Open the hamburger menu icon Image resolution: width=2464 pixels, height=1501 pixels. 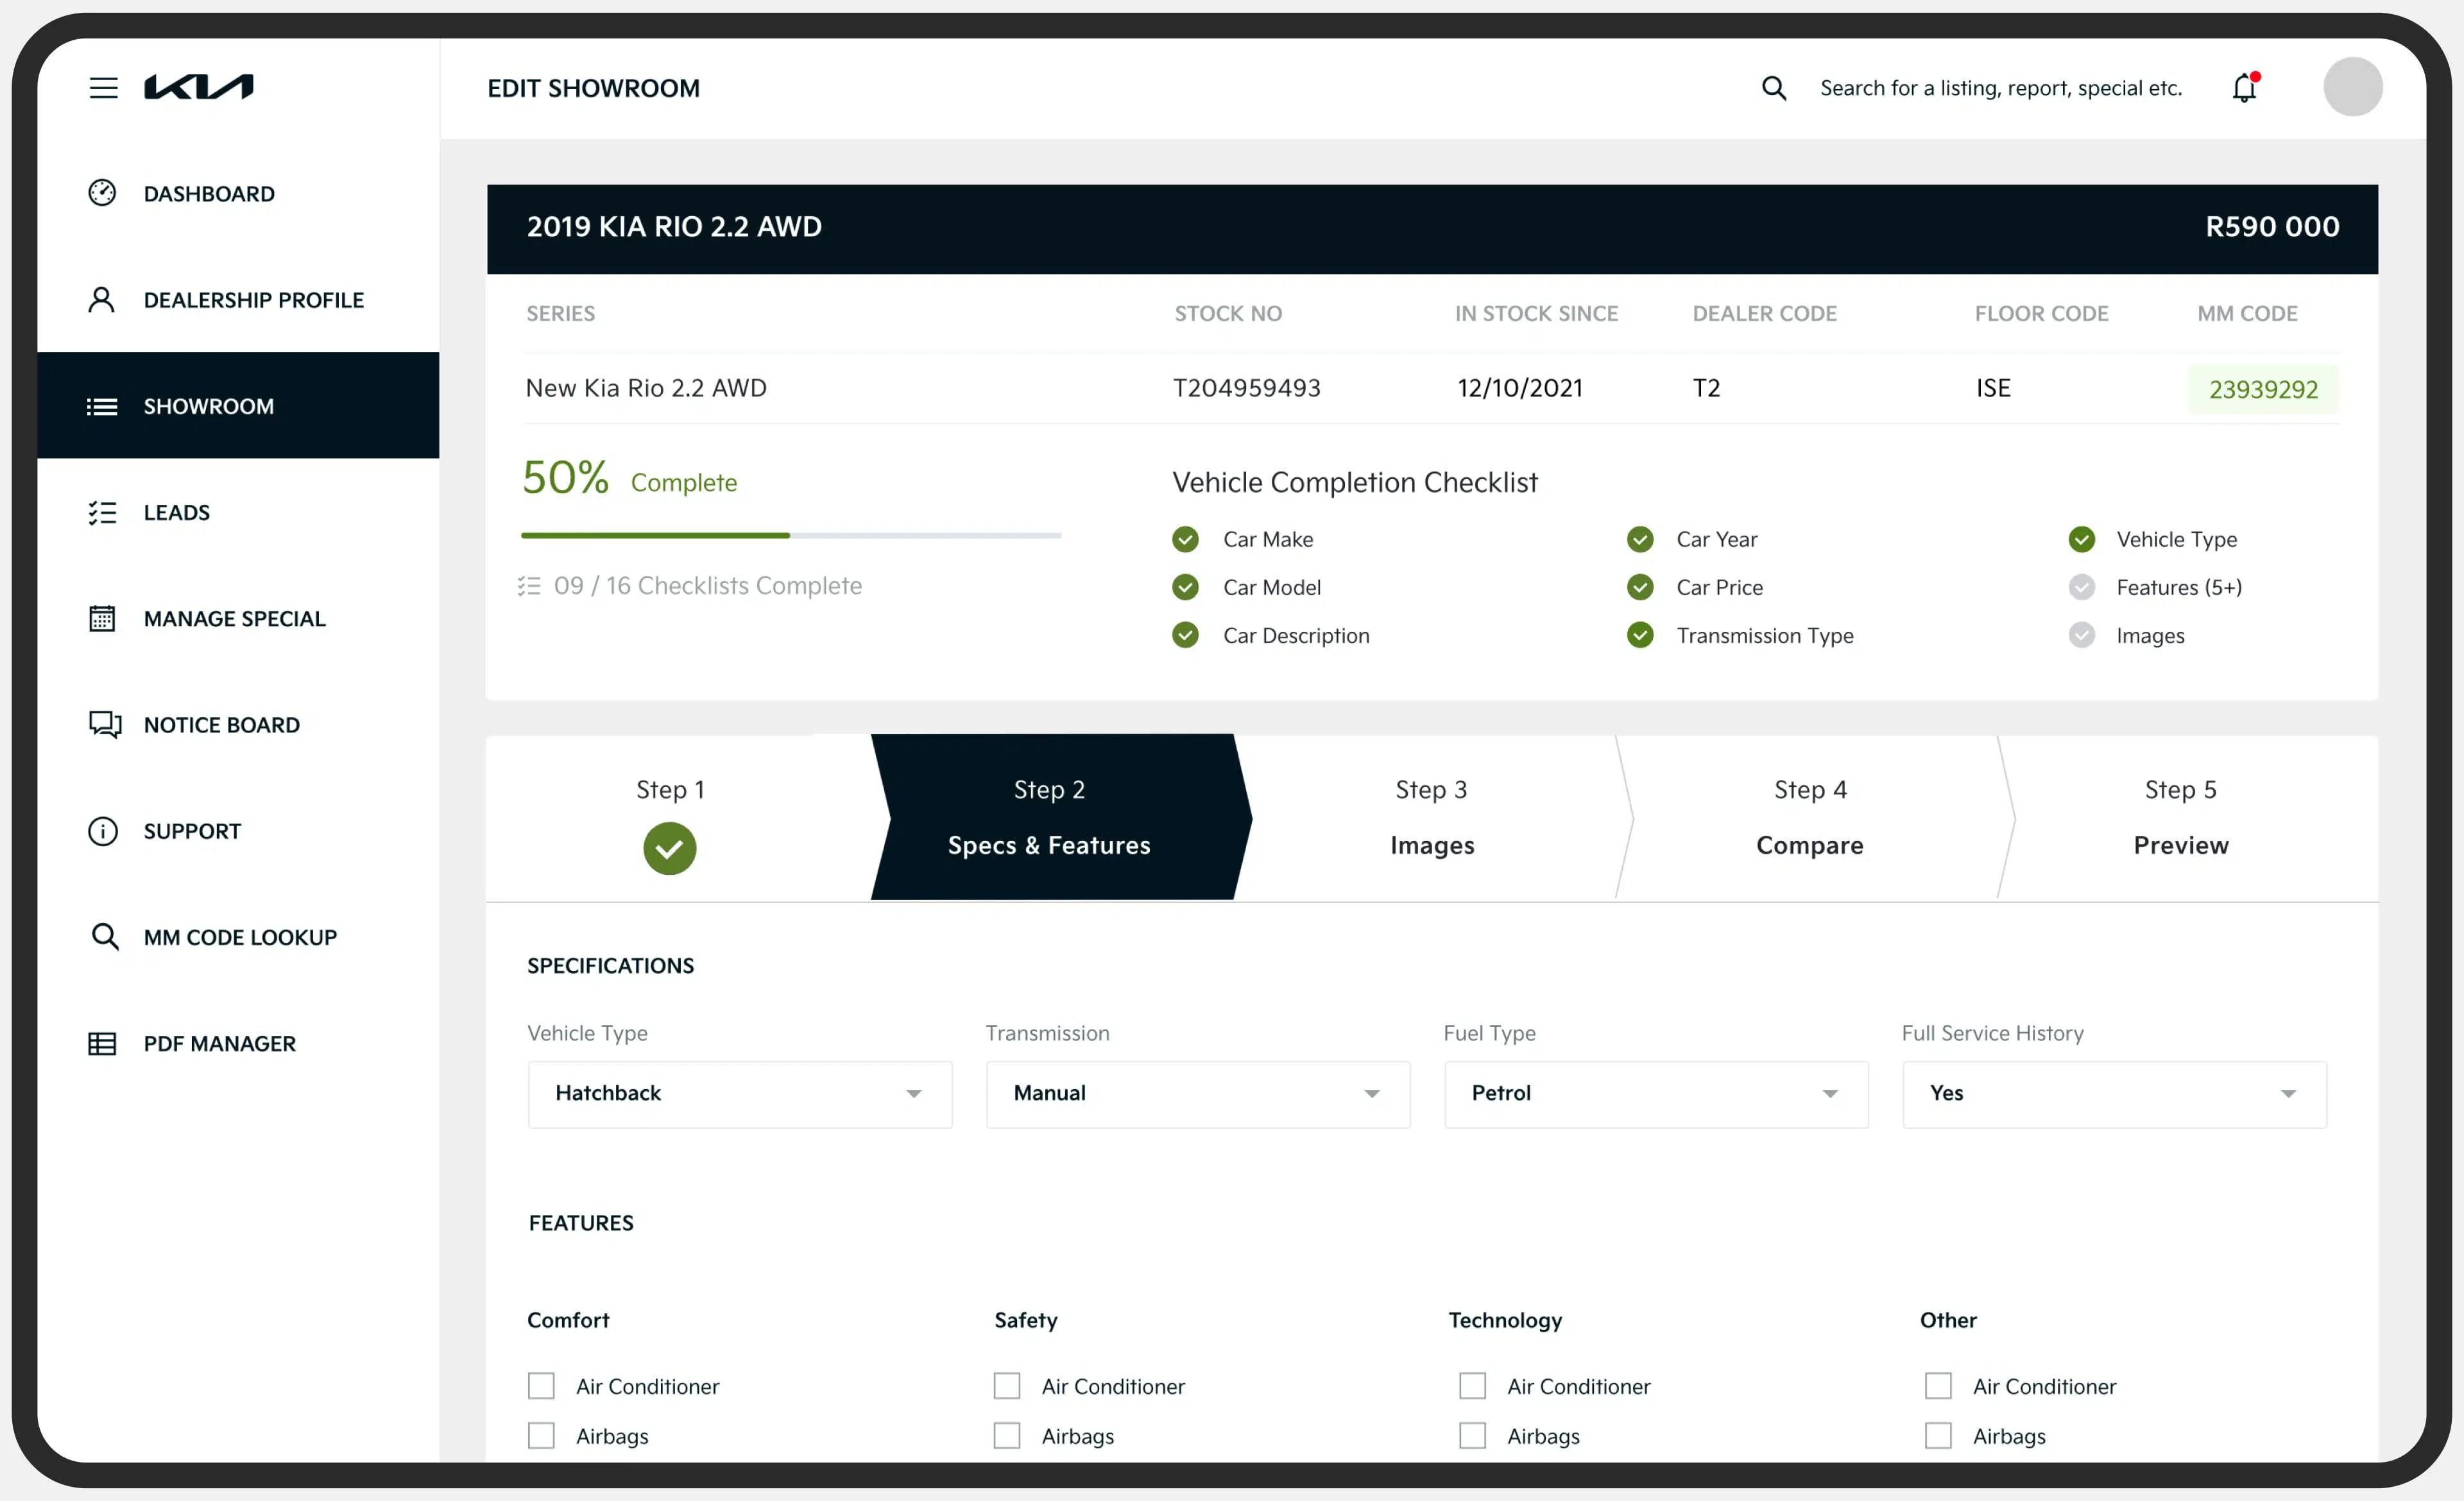pos(103,88)
